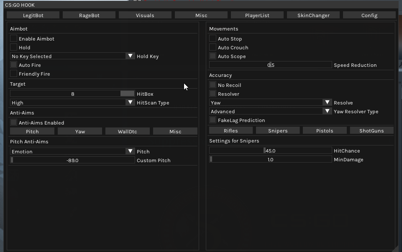Open the HitScan Type dropdown
The image size is (402, 252).
pos(72,102)
